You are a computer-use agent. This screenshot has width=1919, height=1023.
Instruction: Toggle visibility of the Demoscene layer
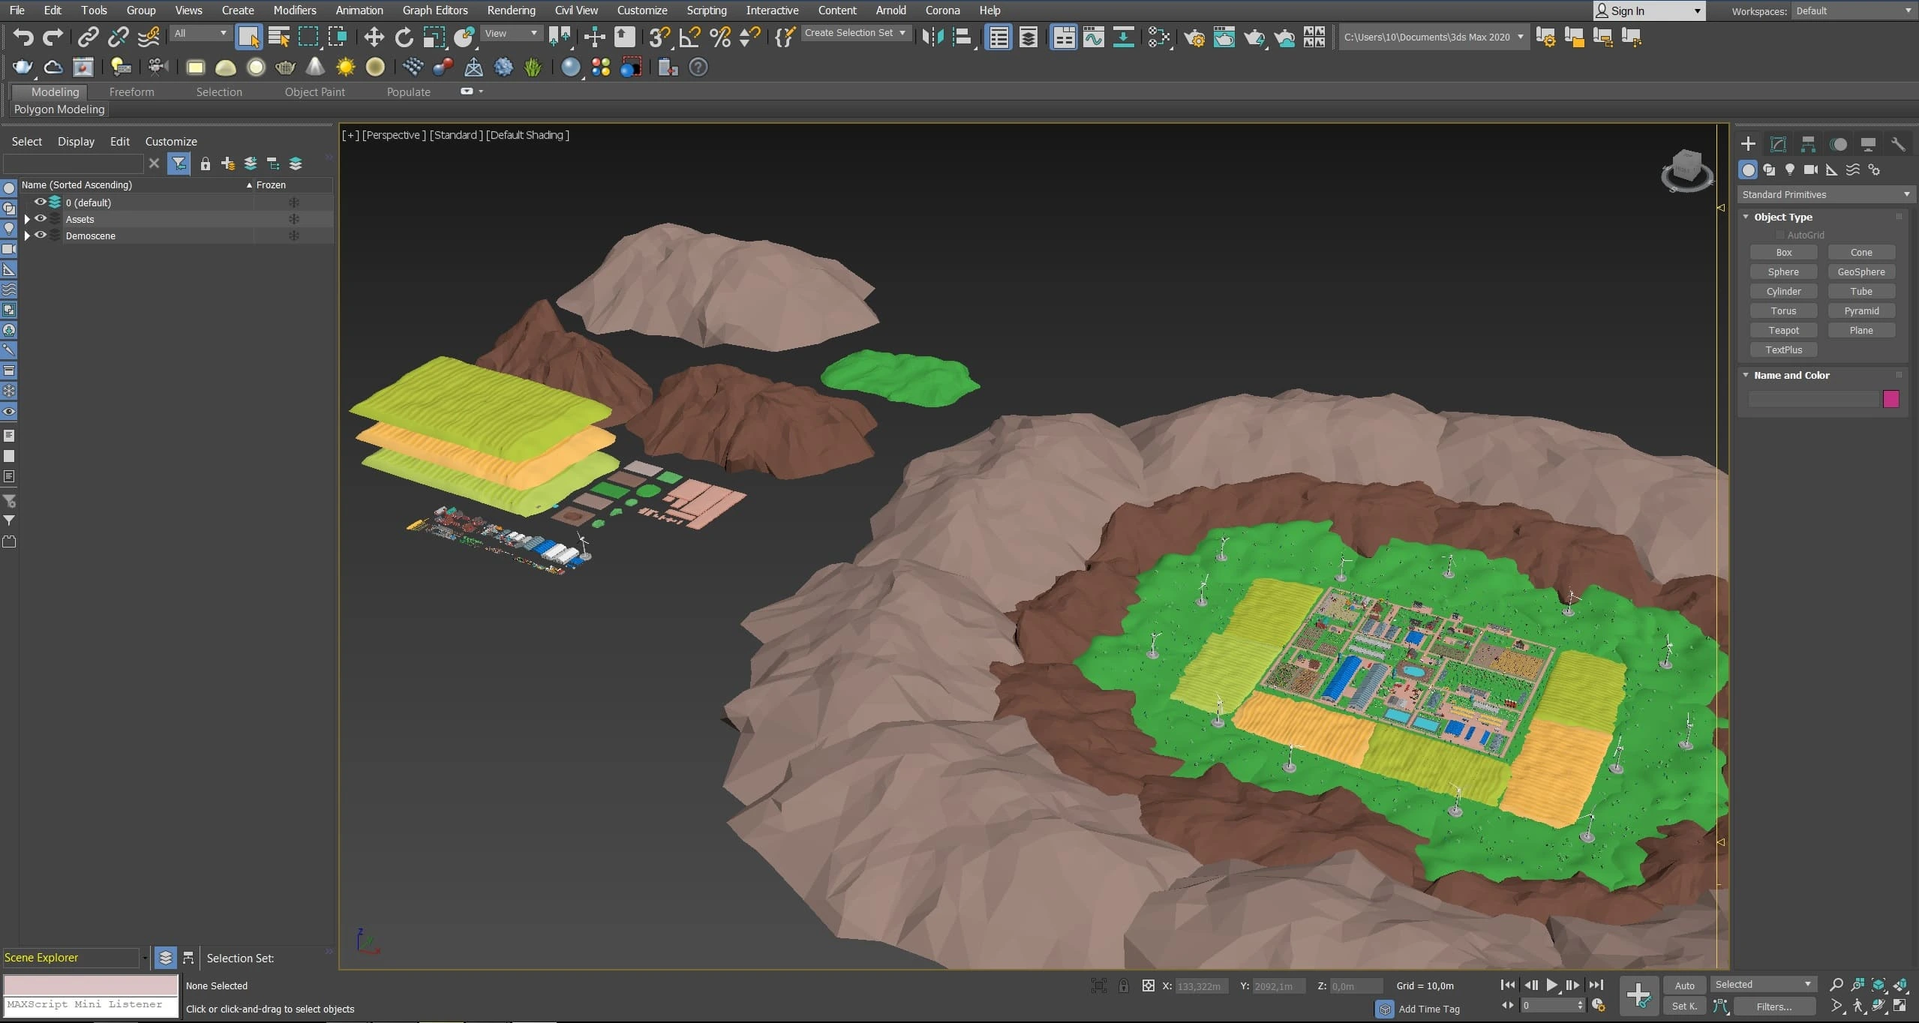(41, 235)
